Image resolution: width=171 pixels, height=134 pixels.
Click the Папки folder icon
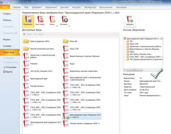[x=53, y=19]
